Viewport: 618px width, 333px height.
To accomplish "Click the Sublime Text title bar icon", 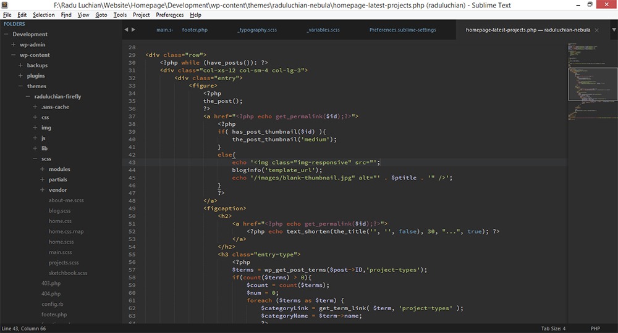I will 5,5.
